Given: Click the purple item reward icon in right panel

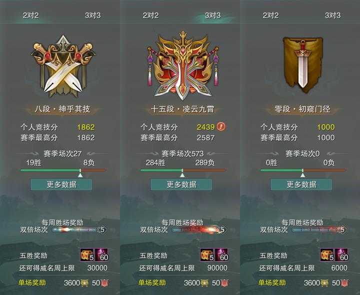Looking at the screenshot, I should tap(341, 255).
